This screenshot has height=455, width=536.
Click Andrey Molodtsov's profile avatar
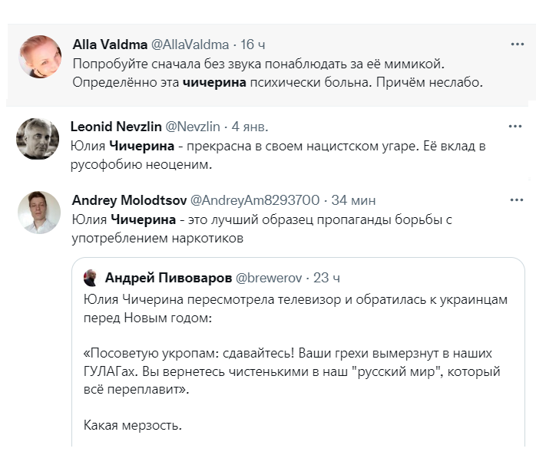point(39,213)
